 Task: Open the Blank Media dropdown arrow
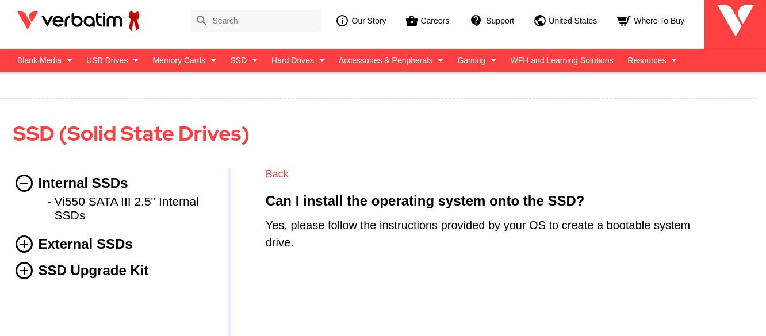[x=70, y=60]
